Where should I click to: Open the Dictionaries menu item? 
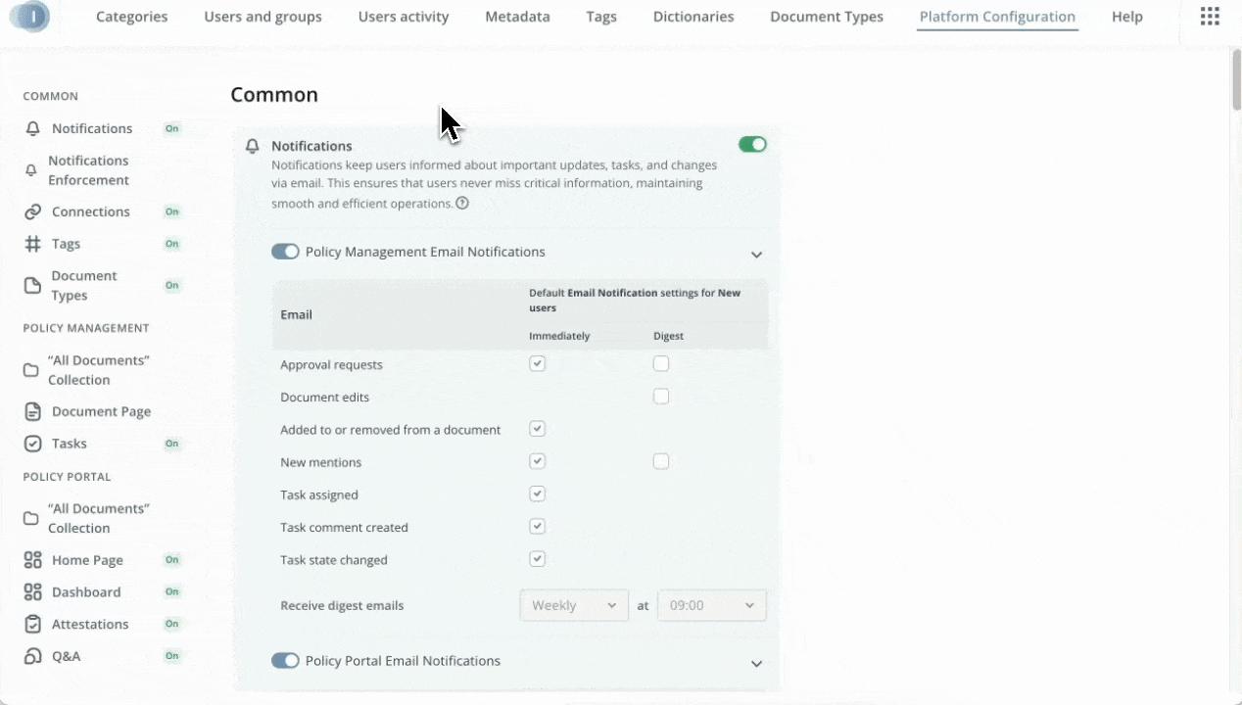click(693, 17)
